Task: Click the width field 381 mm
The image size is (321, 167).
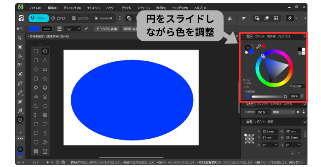Action: (293, 131)
